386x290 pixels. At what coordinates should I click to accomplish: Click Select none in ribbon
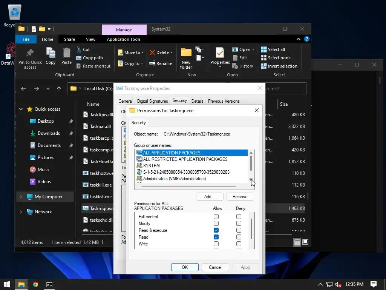(x=276, y=58)
